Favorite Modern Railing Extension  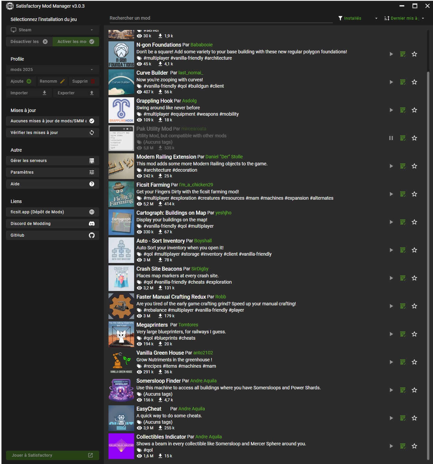pos(414,166)
